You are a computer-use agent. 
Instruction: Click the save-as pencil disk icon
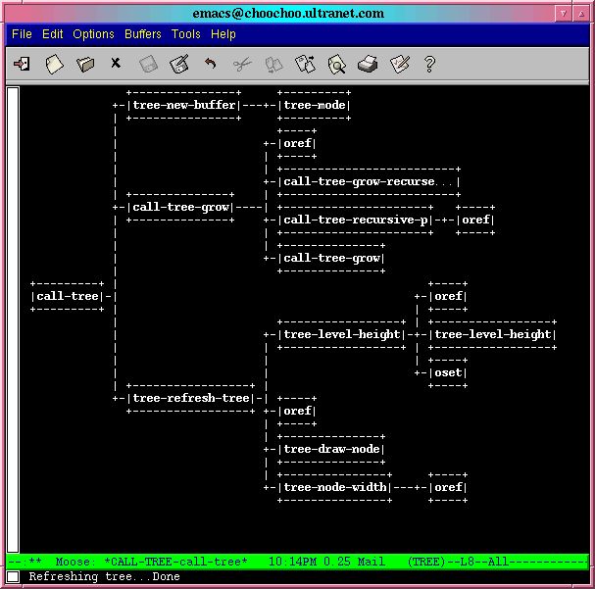click(178, 64)
